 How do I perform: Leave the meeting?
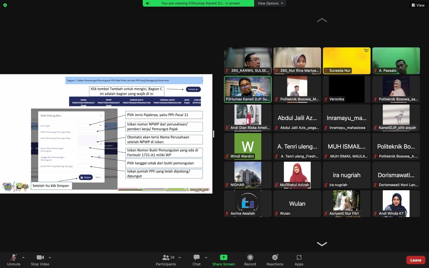[x=415, y=260]
